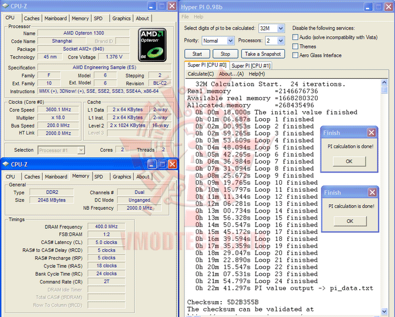Click the Command Rate value 2T

pos(106,281)
